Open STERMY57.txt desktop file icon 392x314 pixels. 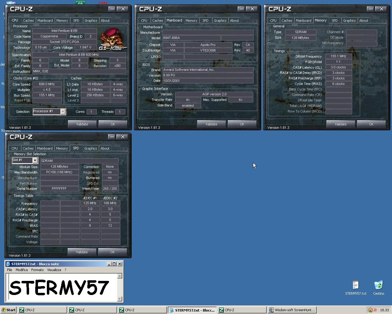click(x=355, y=287)
